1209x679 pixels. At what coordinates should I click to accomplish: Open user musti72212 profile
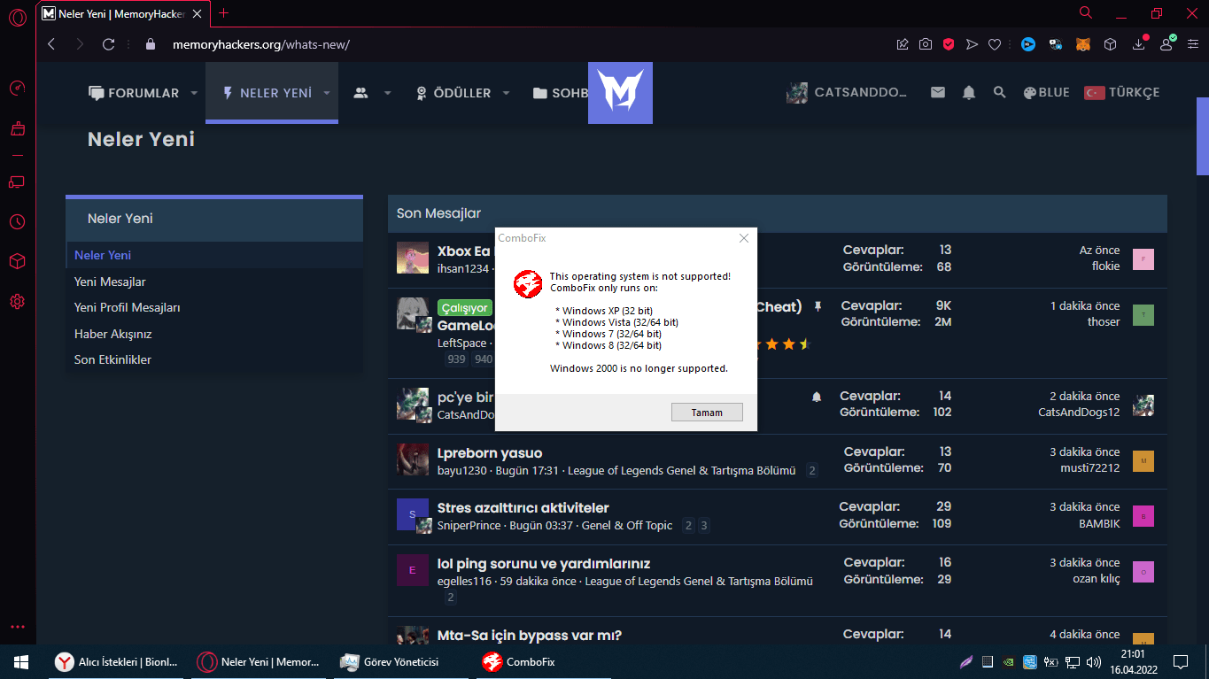coord(1090,467)
